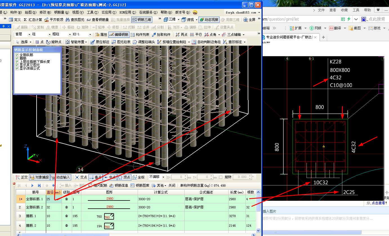Open 构件列表 component list
This screenshot has width=389, height=236.
point(140,34)
